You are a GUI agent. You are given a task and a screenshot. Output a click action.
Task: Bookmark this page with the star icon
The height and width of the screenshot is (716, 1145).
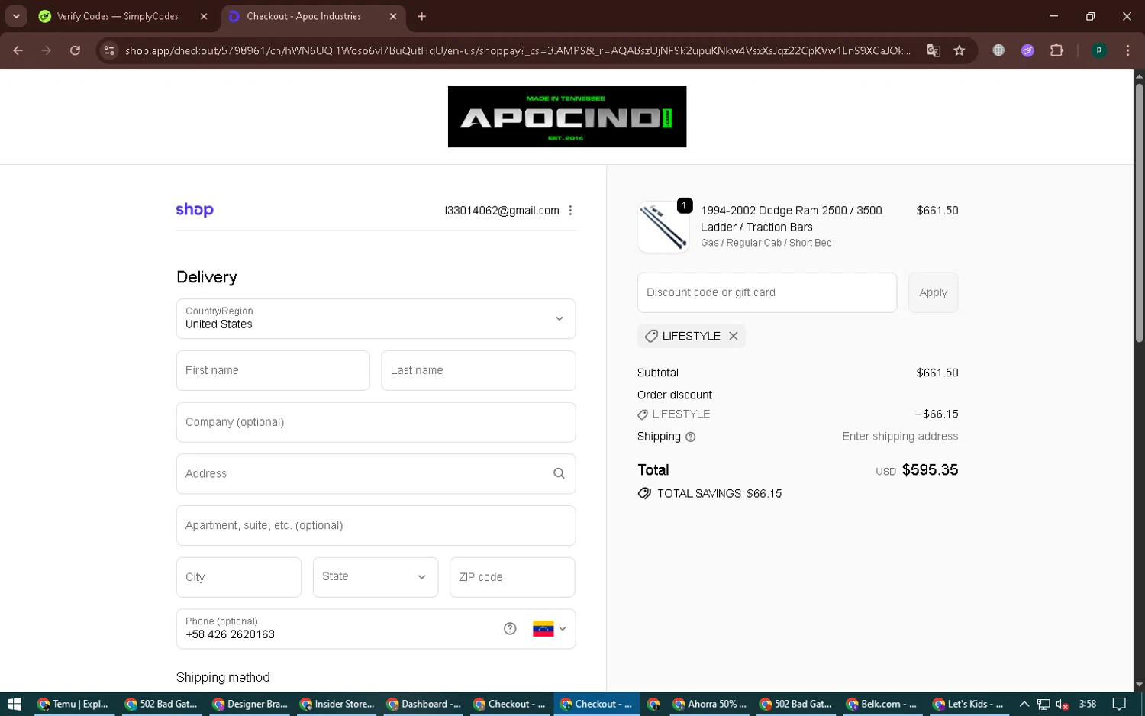click(960, 50)
